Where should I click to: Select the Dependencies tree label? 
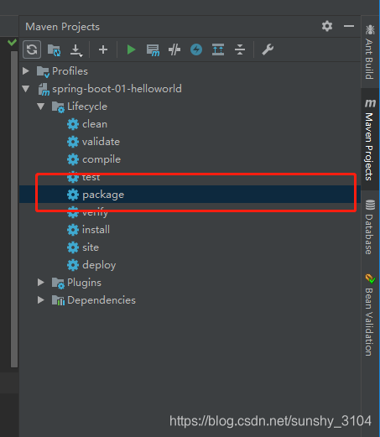click(102, 300)
